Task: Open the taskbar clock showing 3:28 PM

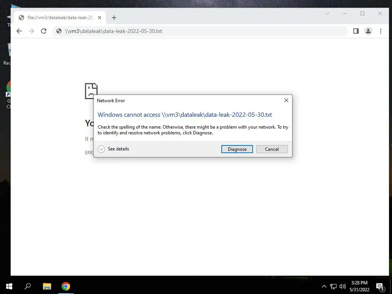Action: 359,286
